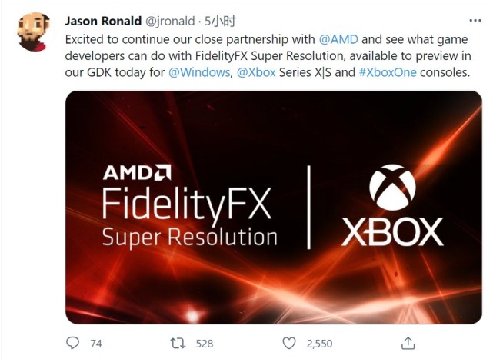The width and height of the screenshot is (493, 359).
Task: Click the 74 replies count
Action: coord(96,344)
